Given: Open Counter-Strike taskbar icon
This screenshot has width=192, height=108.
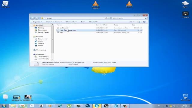Looking at the screenshot, I should click(x=41, y=106).
